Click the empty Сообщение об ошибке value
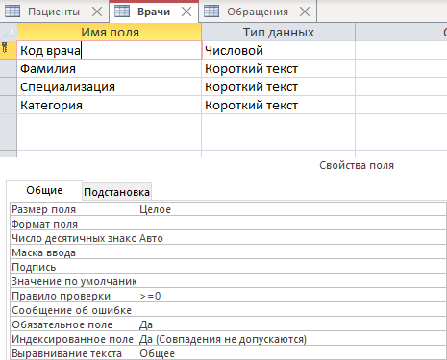 [291, 310]
